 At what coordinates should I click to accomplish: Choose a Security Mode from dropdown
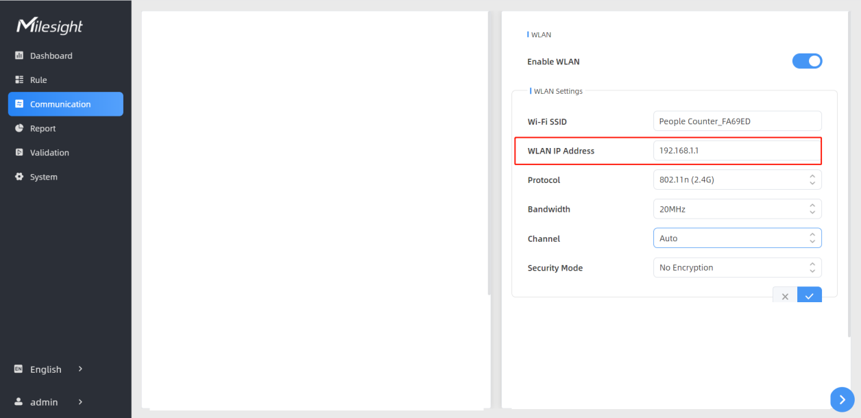pos(737,268)
